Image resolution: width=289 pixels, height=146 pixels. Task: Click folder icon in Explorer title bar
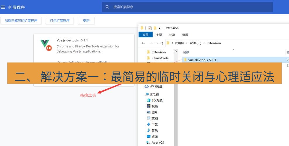(142, 28)
